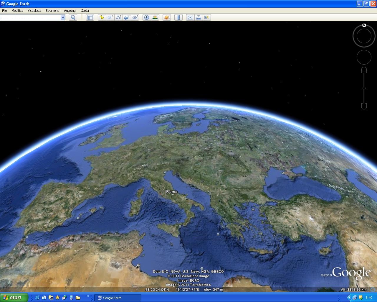
Task: Click the move joystick circle
Action: click(364, 57)
